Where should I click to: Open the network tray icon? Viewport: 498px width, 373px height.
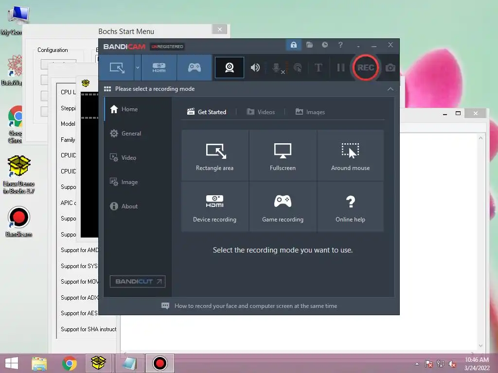pyautogui.click(x=441, y=364)
